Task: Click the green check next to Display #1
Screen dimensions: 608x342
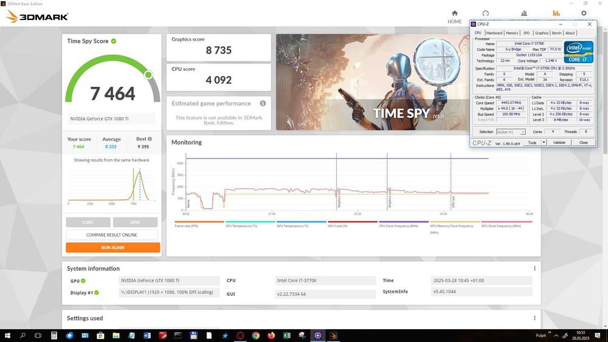Action: click(97, 293)
